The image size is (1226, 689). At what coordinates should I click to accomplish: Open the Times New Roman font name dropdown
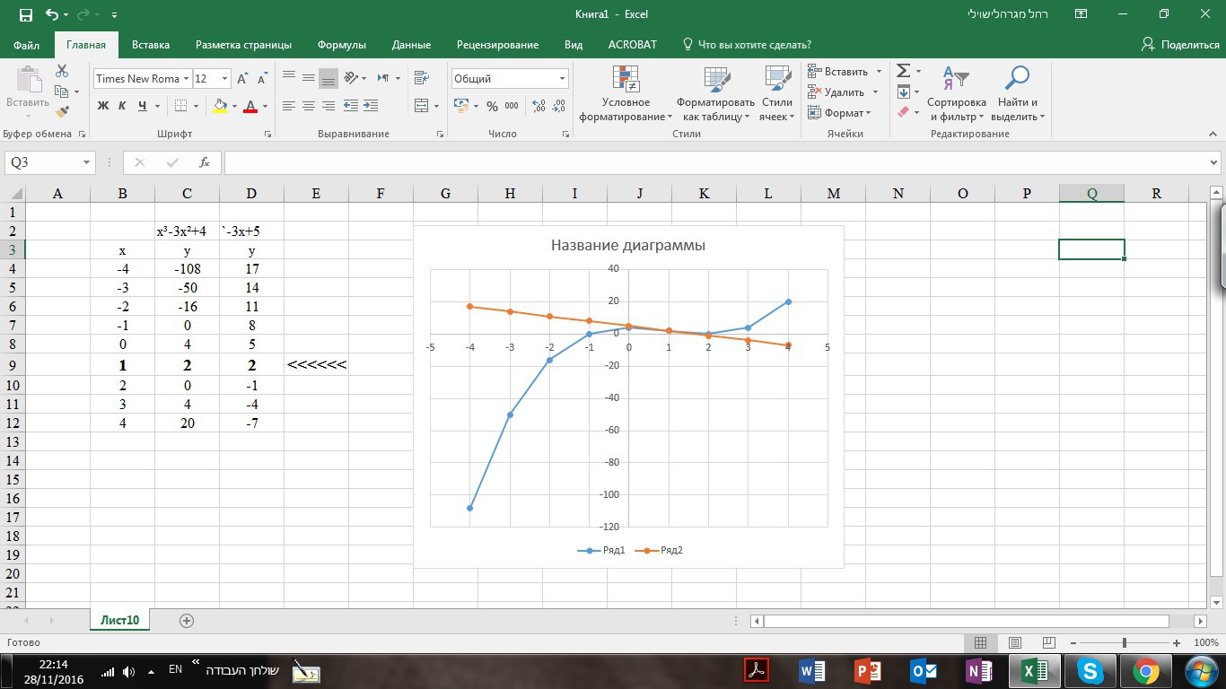point(187,79)
